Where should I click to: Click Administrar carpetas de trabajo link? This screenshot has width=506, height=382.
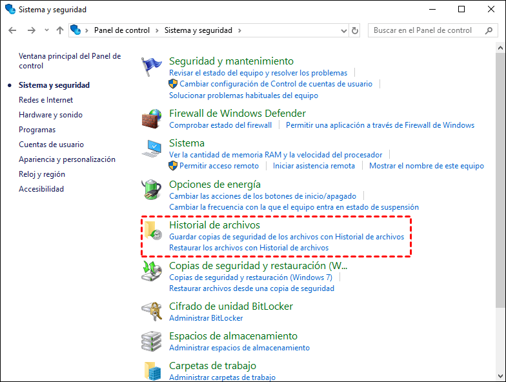[222, 377]
